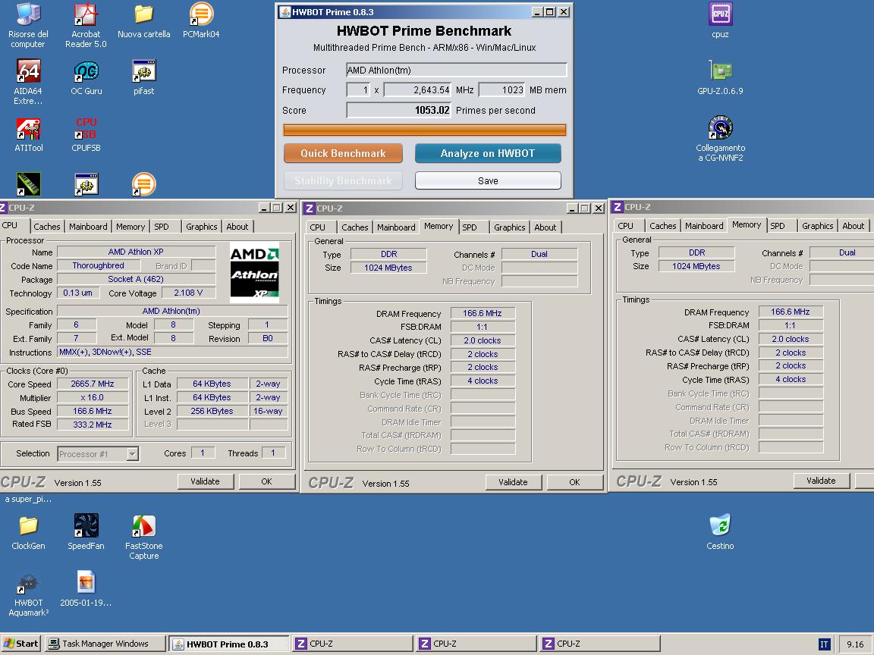Click the HWBOT Prime title bar Java icon
This screenshot has height=655, width=874.
pos(285,11)
